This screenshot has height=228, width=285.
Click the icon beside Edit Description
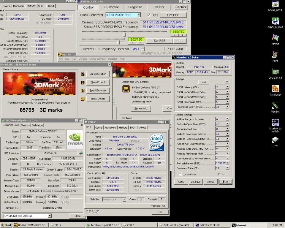[83, 74]
